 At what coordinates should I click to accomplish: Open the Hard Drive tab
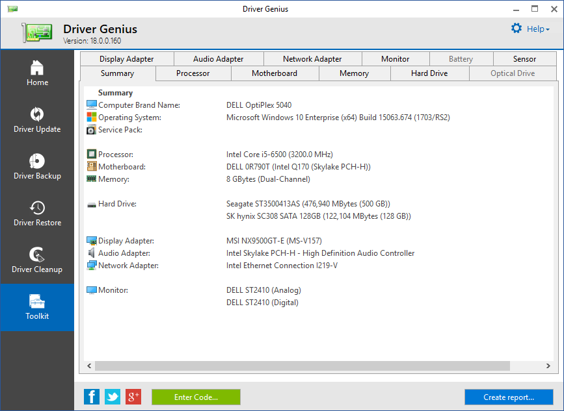[429, 73]
